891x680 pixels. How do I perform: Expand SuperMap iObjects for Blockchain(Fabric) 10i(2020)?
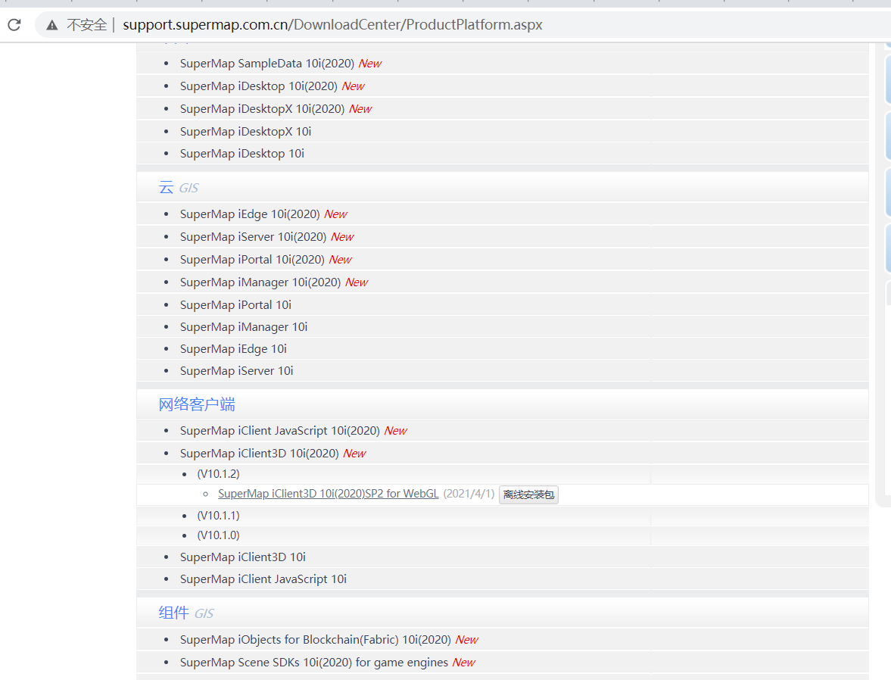coord(316,640)
